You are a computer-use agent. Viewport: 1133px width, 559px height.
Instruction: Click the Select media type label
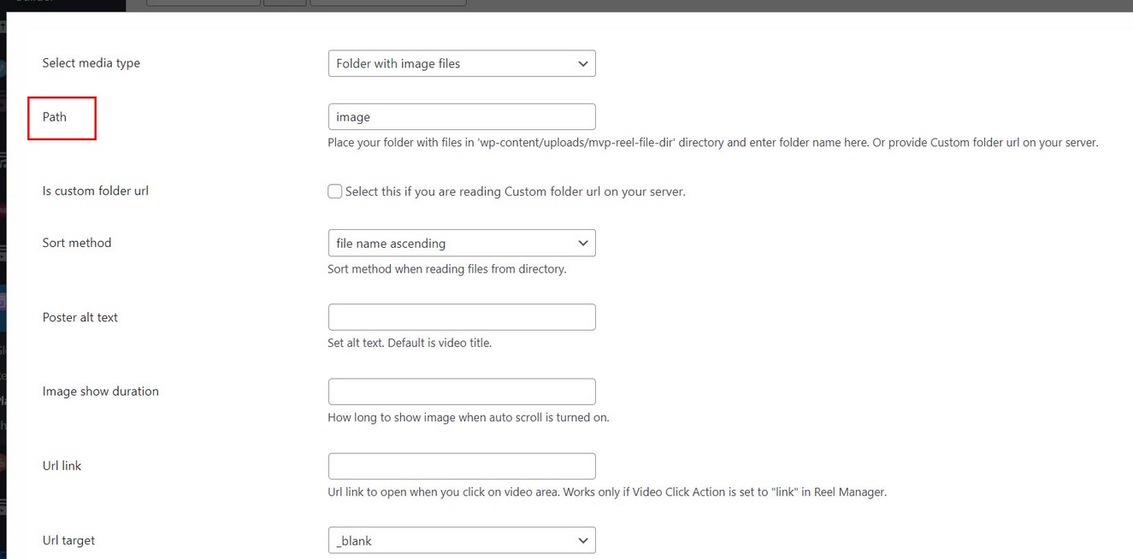tap(91, 63)
